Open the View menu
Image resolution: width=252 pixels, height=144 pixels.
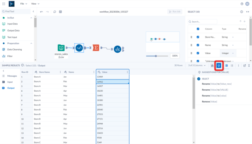(x=35, y=4)
